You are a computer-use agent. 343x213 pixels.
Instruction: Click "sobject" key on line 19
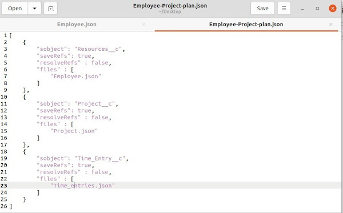51,158
